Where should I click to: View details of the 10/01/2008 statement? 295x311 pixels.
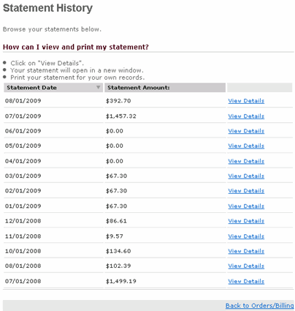coord(246,251)
